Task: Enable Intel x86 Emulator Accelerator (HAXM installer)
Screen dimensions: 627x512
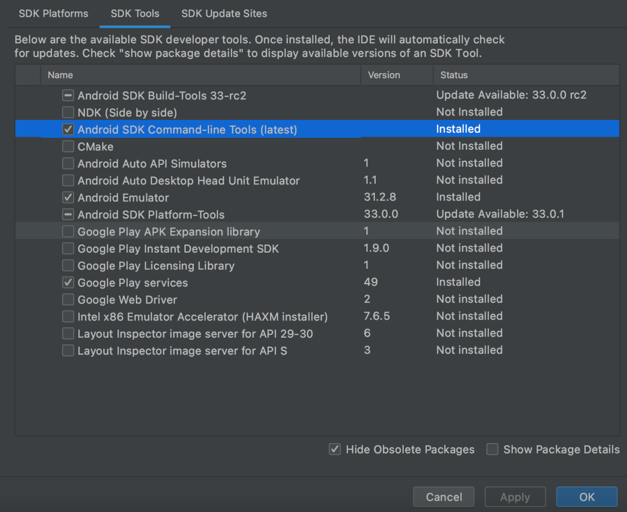Action: tap(68, 317)
